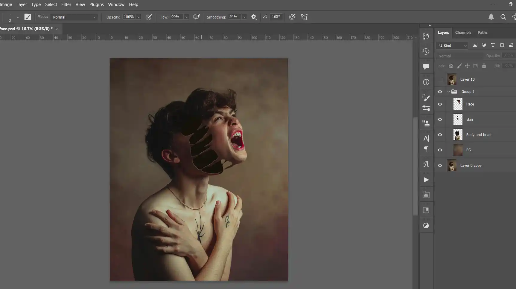Hide Group 1 visibility eye
516x289 pixels.
point(440,92)
